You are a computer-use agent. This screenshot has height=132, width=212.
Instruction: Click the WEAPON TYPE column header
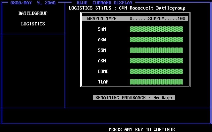[102, 18]
